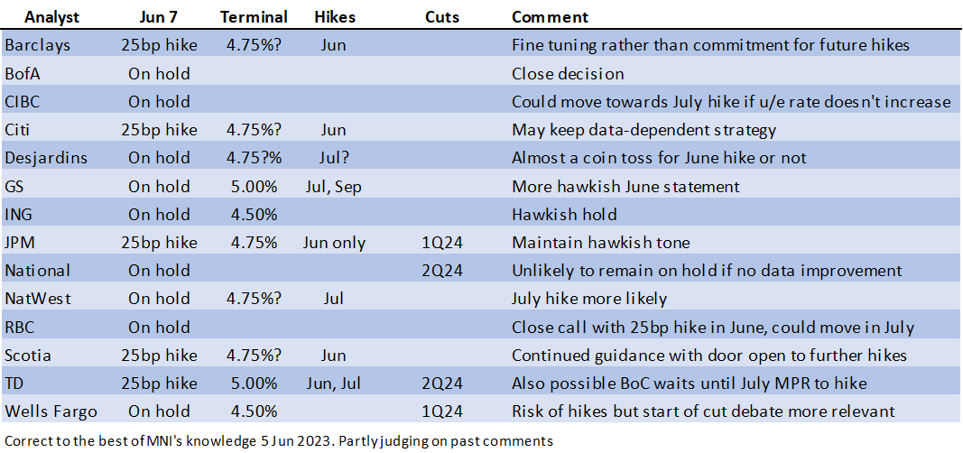The width and height of the screenshot is (963, 453).
Task: Click TD's 'Jun, Jul' hikes cell
Action: 335,384
